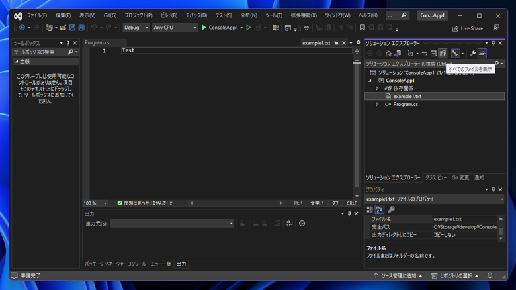Collapse the 全般 group in Toolbox
This screenshot has width=516, height=290.
(x=17, y=62)
